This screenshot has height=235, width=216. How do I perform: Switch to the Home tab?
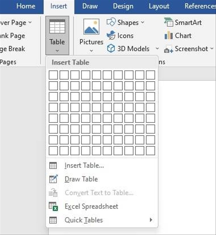[x=26, y=6]
